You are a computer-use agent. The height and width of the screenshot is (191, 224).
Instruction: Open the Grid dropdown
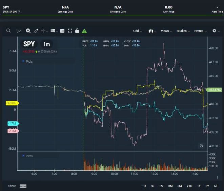point(138,31)
